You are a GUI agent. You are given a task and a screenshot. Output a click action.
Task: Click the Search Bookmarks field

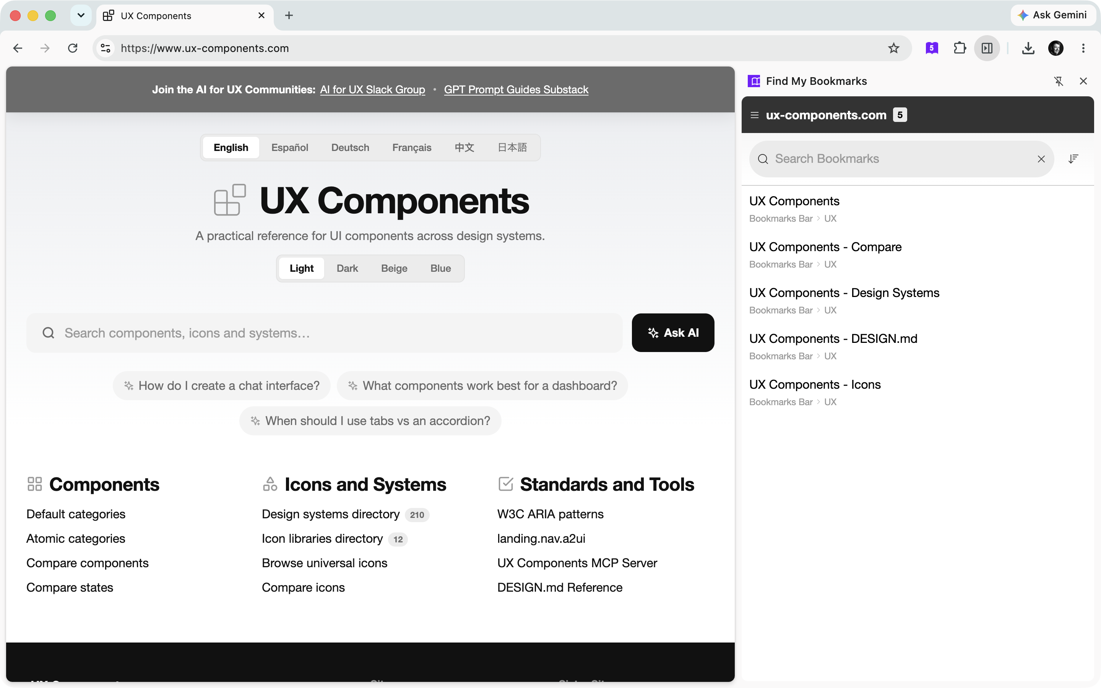pyautogui.click(x=901, y=159)
